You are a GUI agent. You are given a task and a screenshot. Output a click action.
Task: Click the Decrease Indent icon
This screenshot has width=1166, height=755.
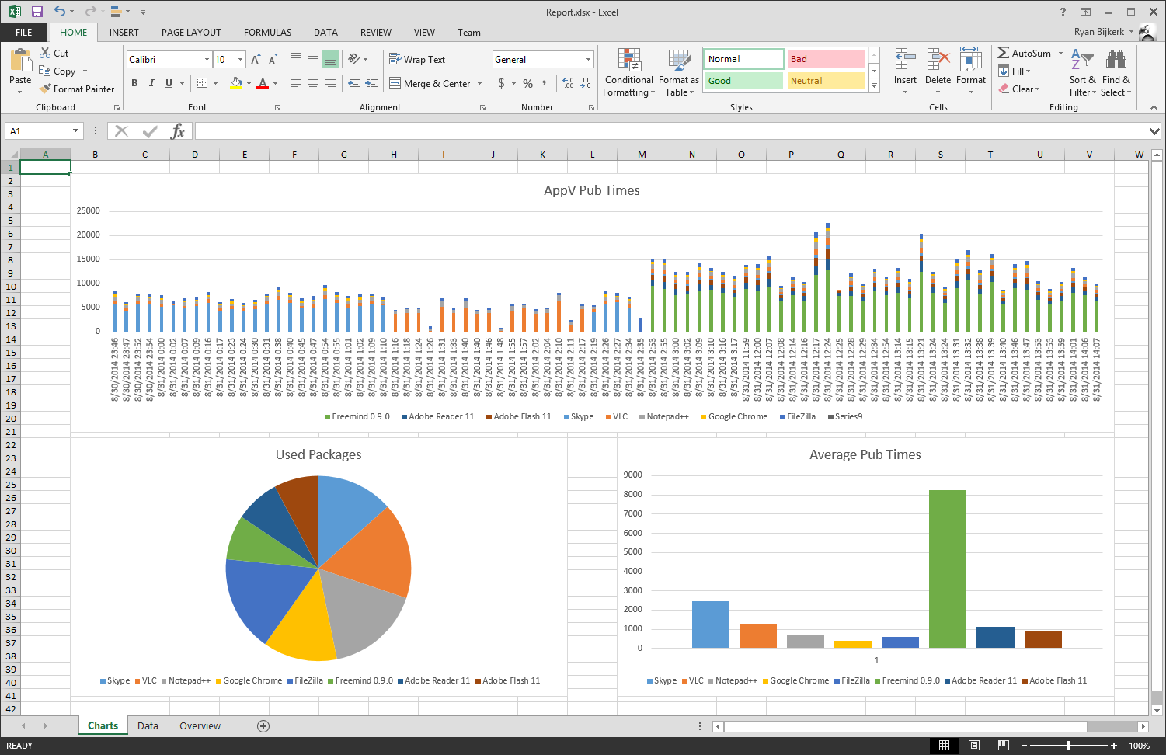(354, 83)
